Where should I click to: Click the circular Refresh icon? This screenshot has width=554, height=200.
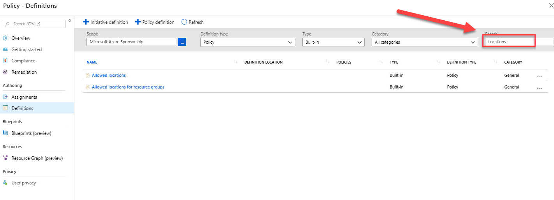184,22
